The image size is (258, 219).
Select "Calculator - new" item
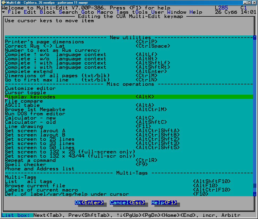[x=129, y=118]
